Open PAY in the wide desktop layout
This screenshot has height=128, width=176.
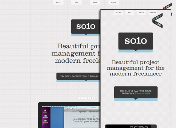click(x=77, y=2)
